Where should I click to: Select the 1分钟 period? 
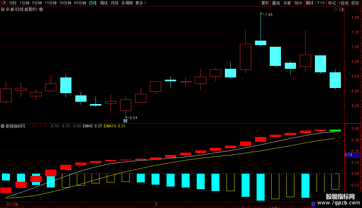24,3
